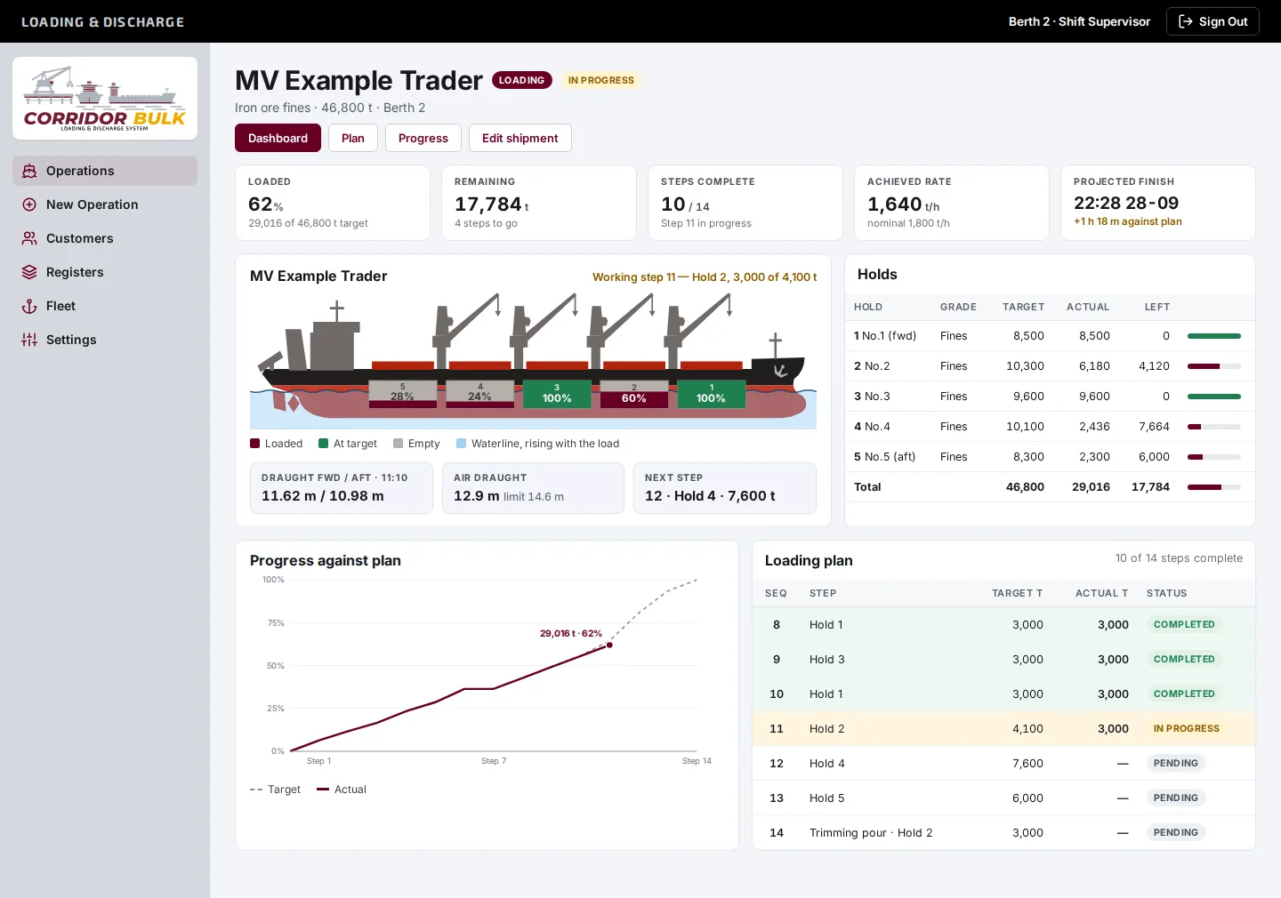Click the Operations ship icon in sidebar
1281x898 pixels.
(x=29, y=171)
